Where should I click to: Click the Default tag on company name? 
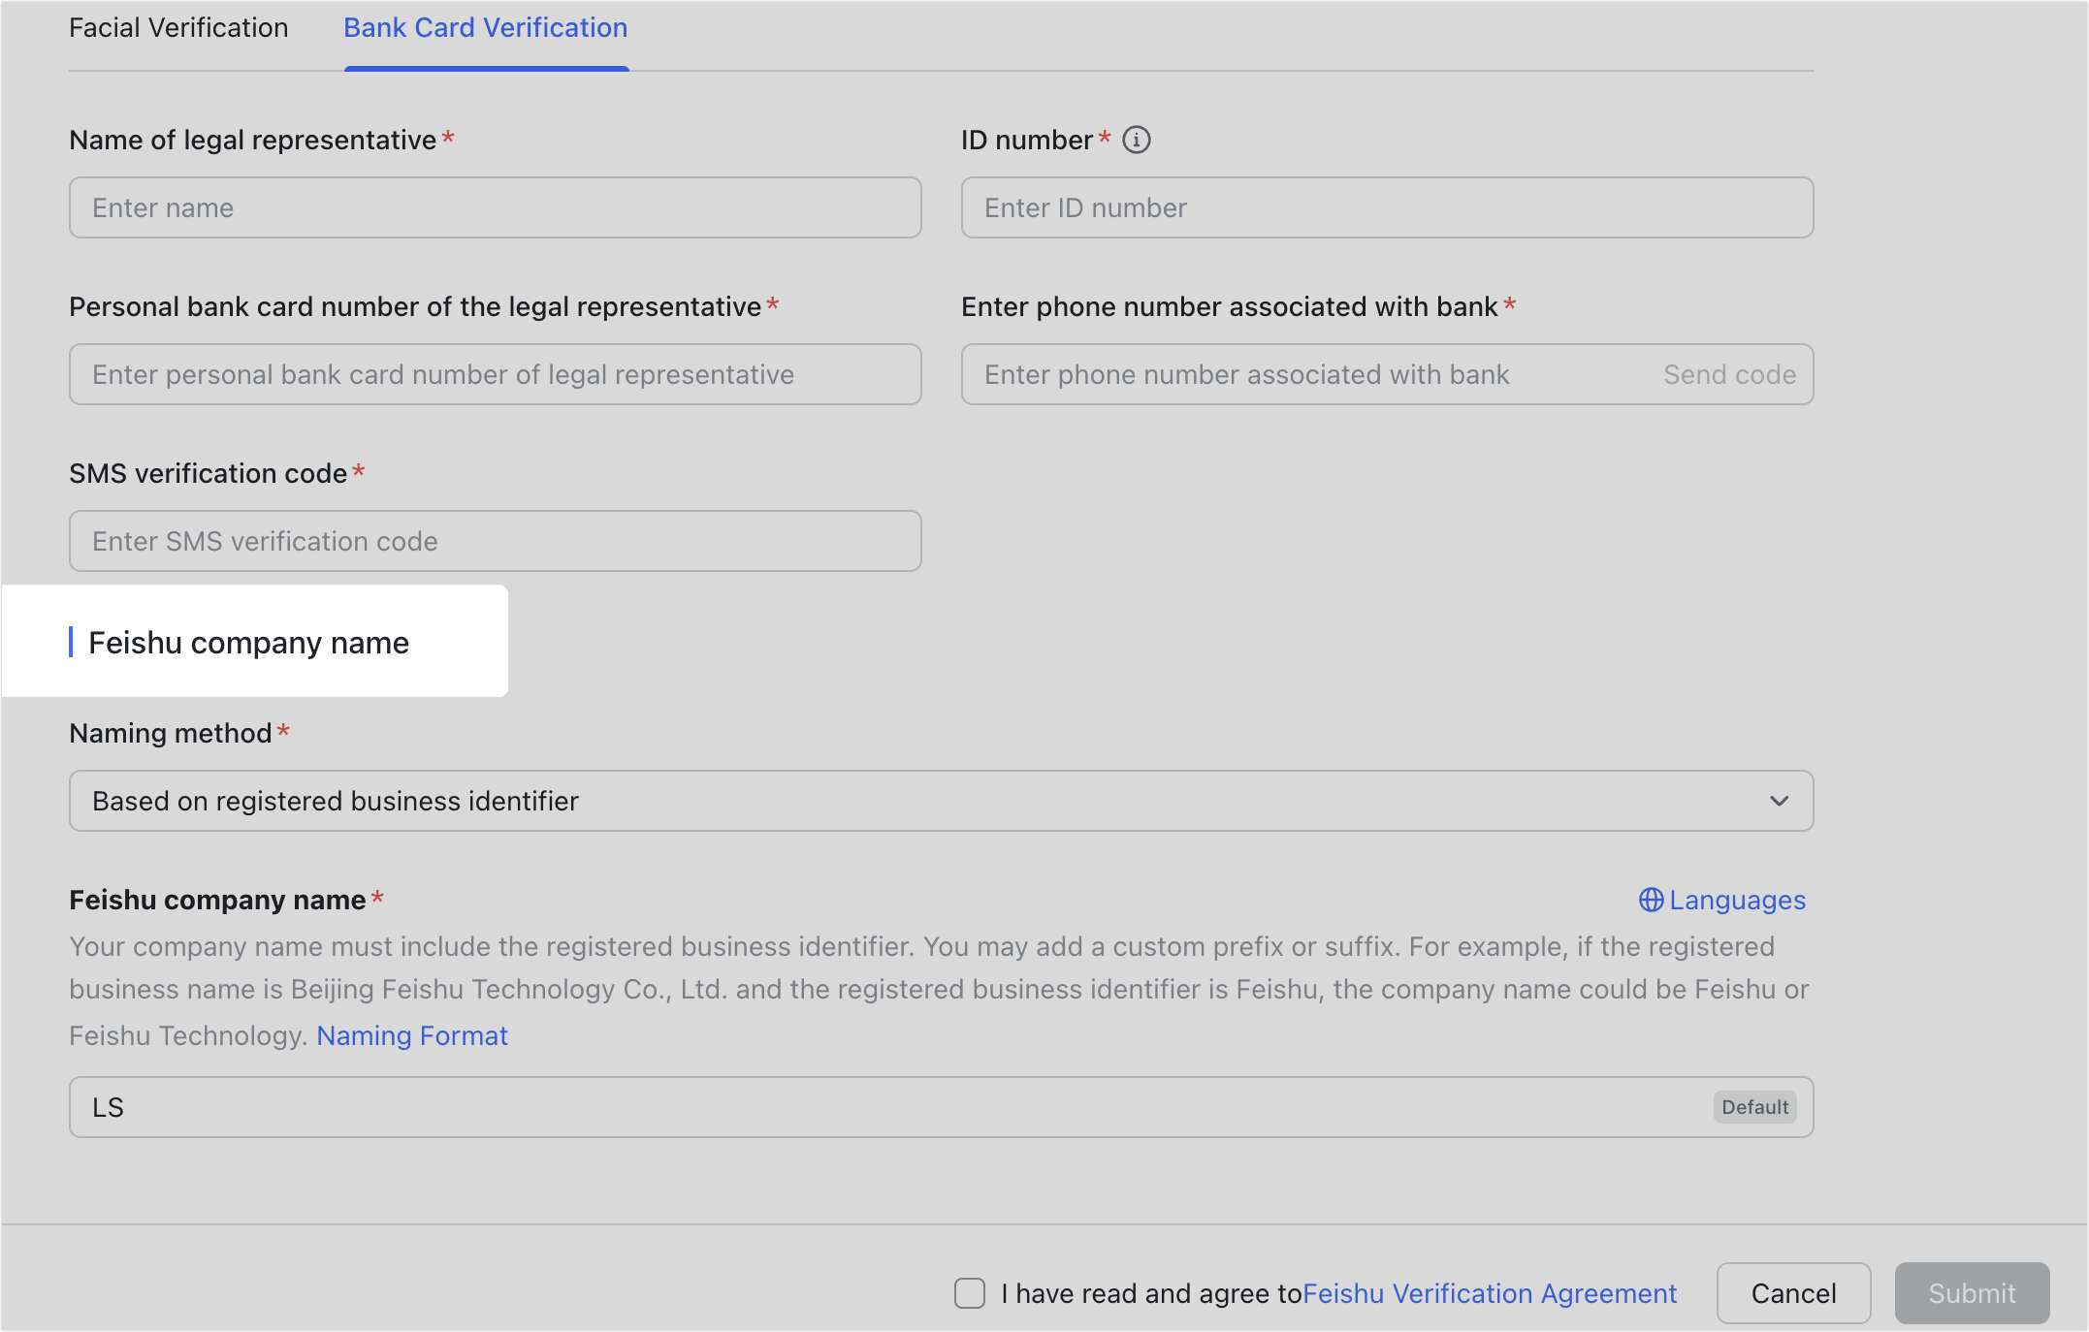click(1754, 1106)
